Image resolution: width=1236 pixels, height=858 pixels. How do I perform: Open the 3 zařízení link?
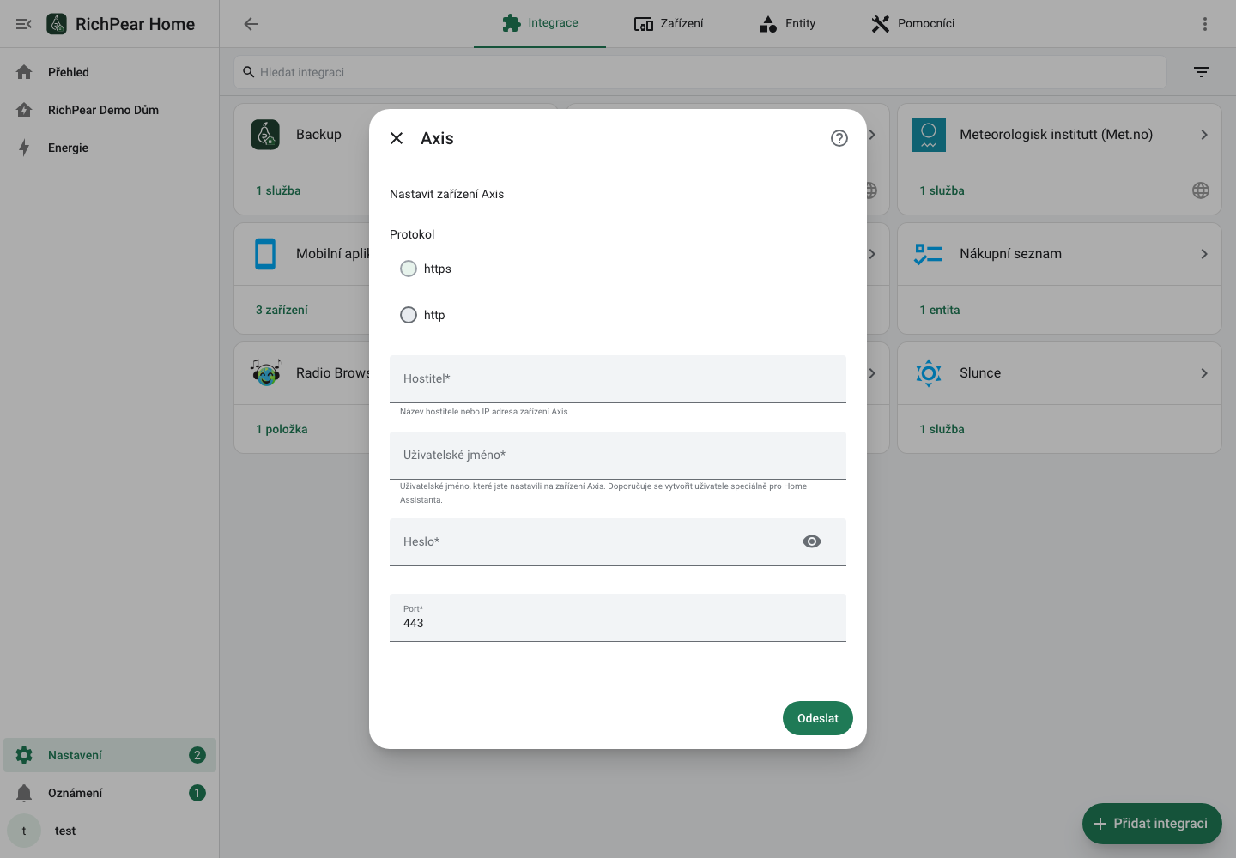[282, 310]
